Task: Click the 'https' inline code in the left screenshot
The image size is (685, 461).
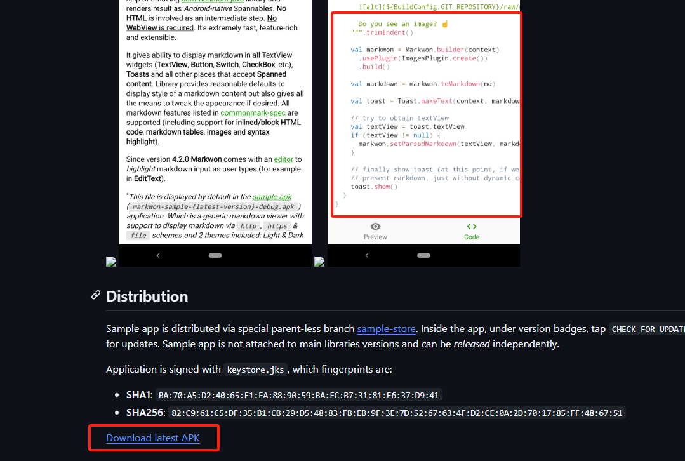Action: tap(277, 226)
